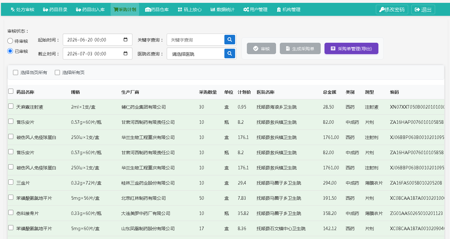Check the 选择当页所有 checkbox
This screenshot has height=239, width=450.
pos(16,72)
